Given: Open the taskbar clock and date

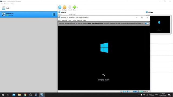Looking at the screenshot, I should click(x=163, y=95).
